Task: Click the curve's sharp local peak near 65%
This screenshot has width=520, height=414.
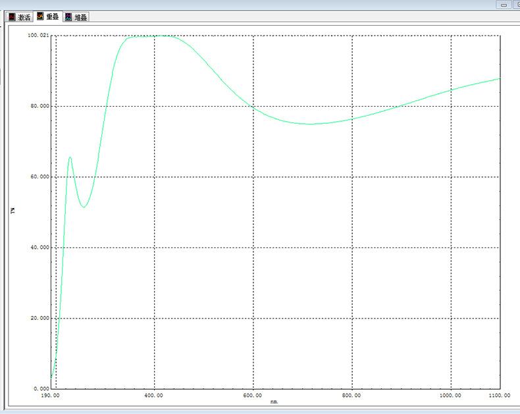Action: point(70,157)
